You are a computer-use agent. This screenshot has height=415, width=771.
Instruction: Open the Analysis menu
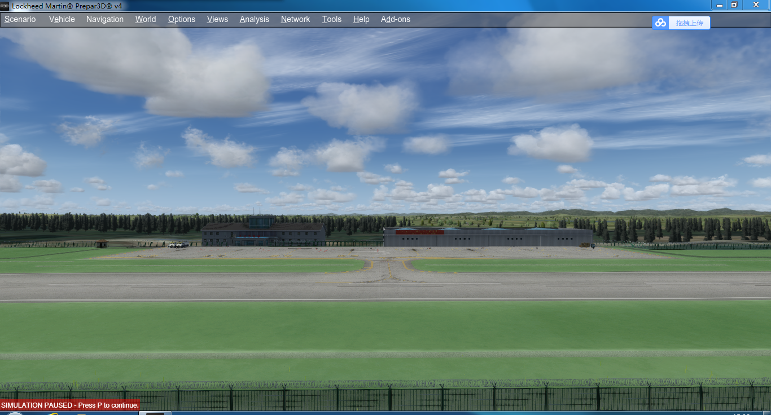pos(255,19)
